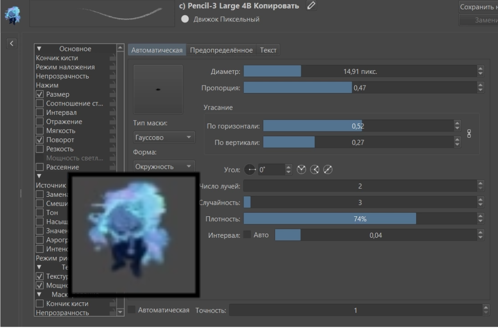
Task: Select Кончик кисти in the Основное list
Action: (x=57, y=58)
